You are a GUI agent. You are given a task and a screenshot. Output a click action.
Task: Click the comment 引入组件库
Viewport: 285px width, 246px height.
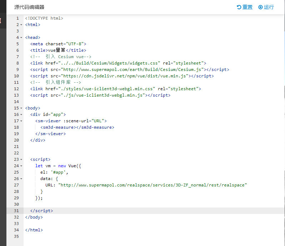coord(56,82)
